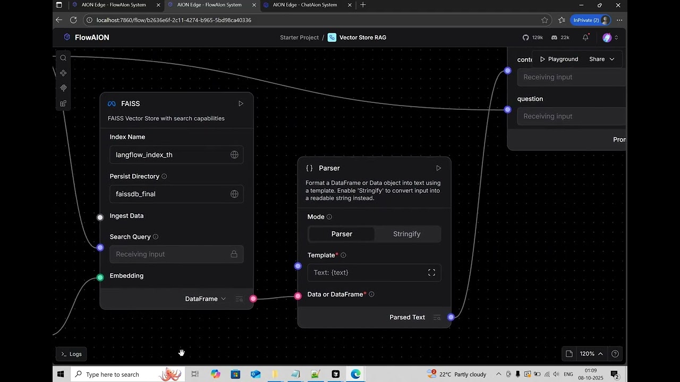Open the DataFrame output type dropdown
This screenshot has width=680, height=382.
point(206,299)
